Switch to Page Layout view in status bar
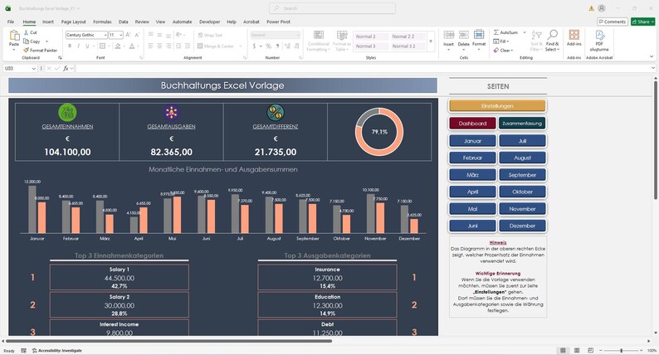 pos(577,350)
